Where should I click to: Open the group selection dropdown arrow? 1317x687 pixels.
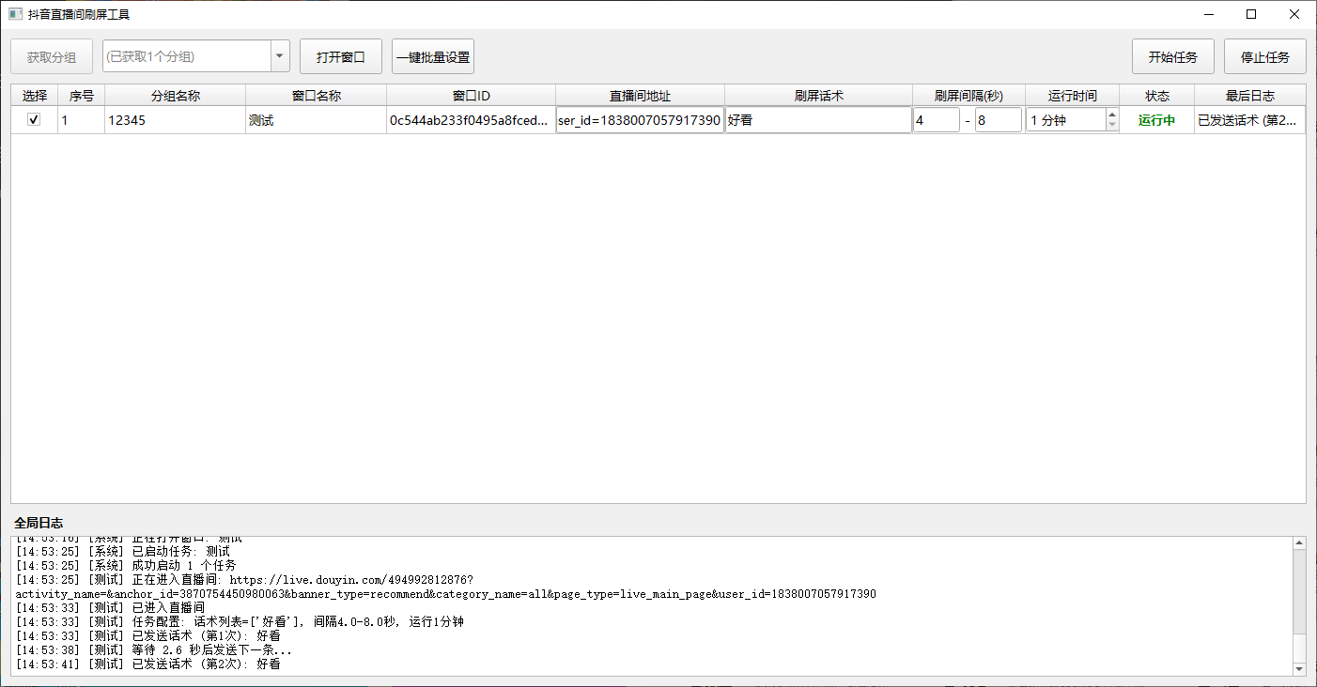tap(280, 56)
